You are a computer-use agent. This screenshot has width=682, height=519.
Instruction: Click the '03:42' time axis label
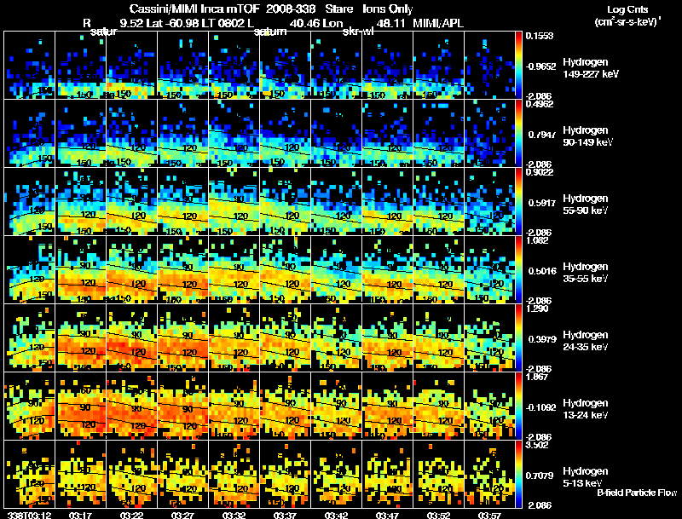tap(336, 515)
